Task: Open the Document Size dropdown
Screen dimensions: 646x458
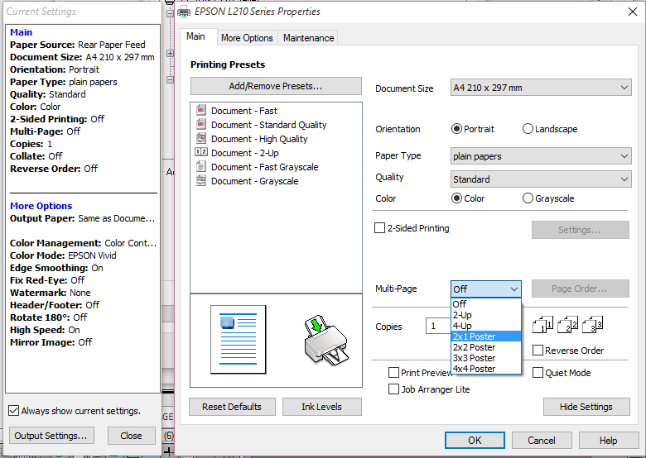Action: pos(541,88)
